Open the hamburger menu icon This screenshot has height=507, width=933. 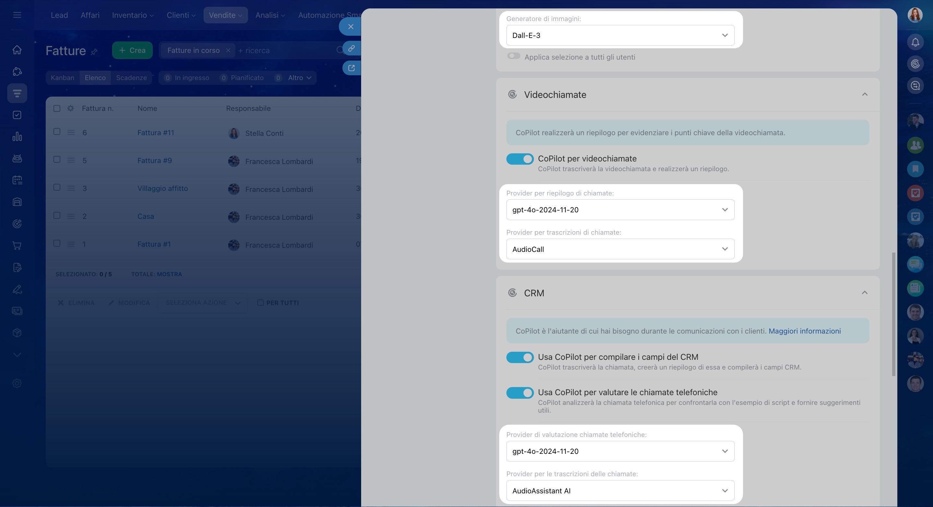17,15
